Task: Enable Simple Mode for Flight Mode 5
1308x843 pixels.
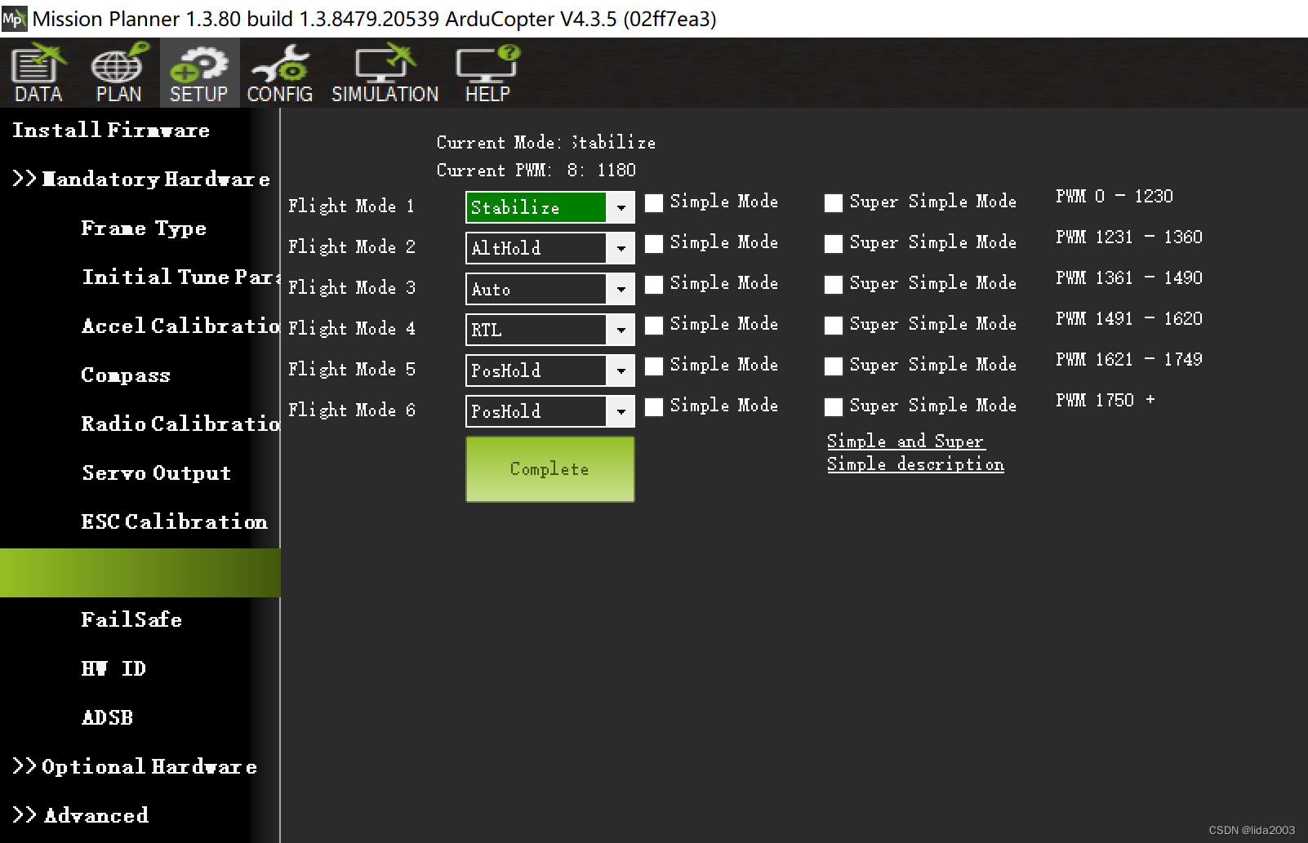Action: 654,366
